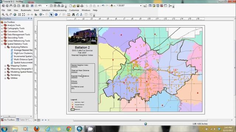
Task: Open the map scale dropdown
Action: pyautogui.click(x=141, y=6)
